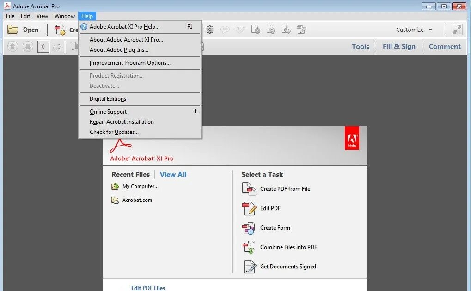
Task: Click the rotate pages toolbar icon
Action: (271, 30)
